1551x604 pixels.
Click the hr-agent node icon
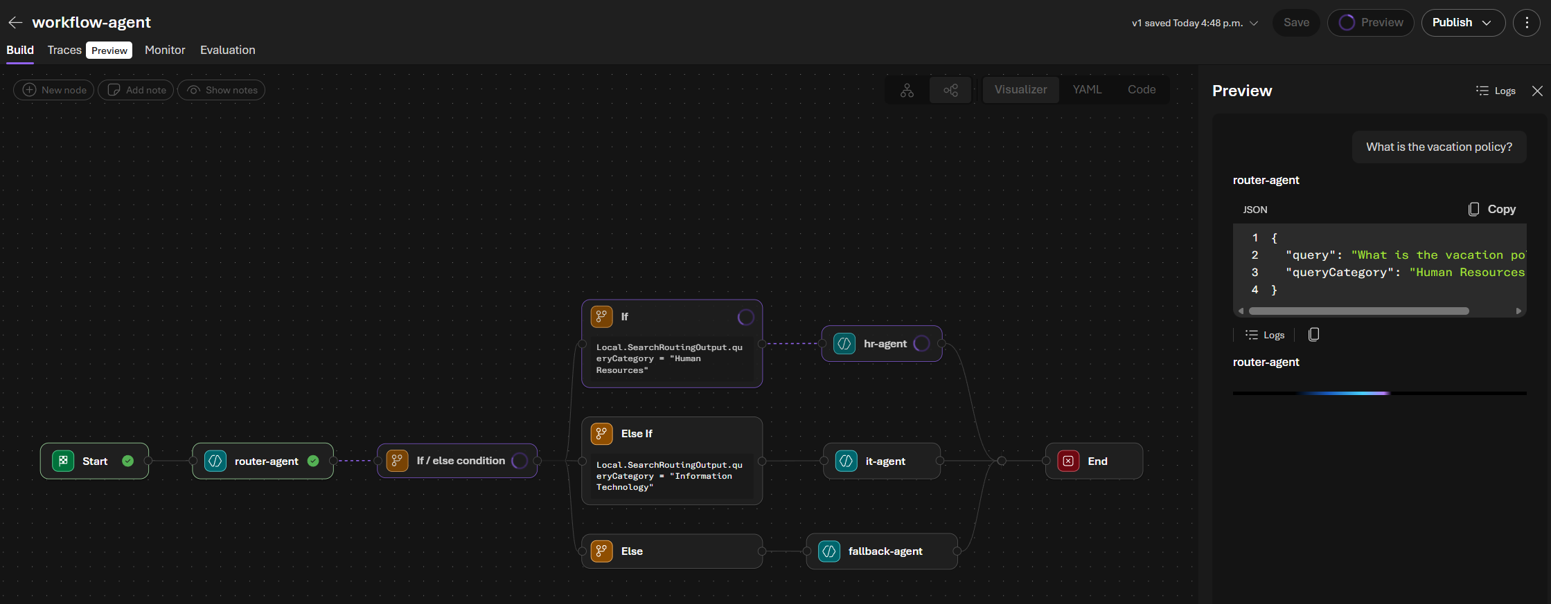[x=844, y=344]
